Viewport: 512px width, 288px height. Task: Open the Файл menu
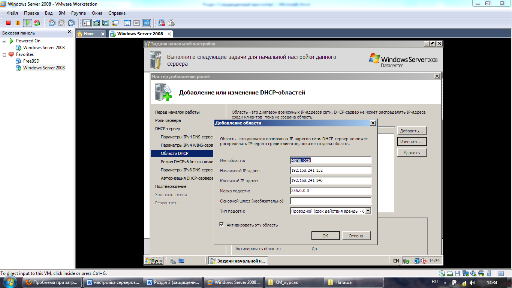click(x=12, y=13)
